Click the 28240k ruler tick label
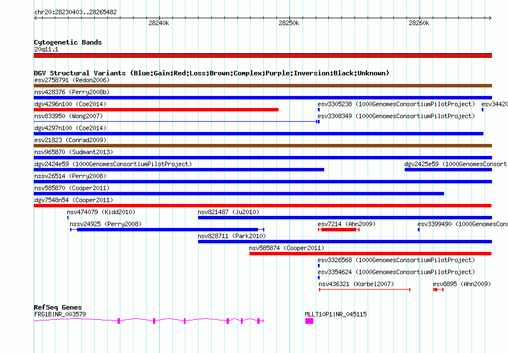This screenshot has width=508, height=353. [x=159, y=23]
